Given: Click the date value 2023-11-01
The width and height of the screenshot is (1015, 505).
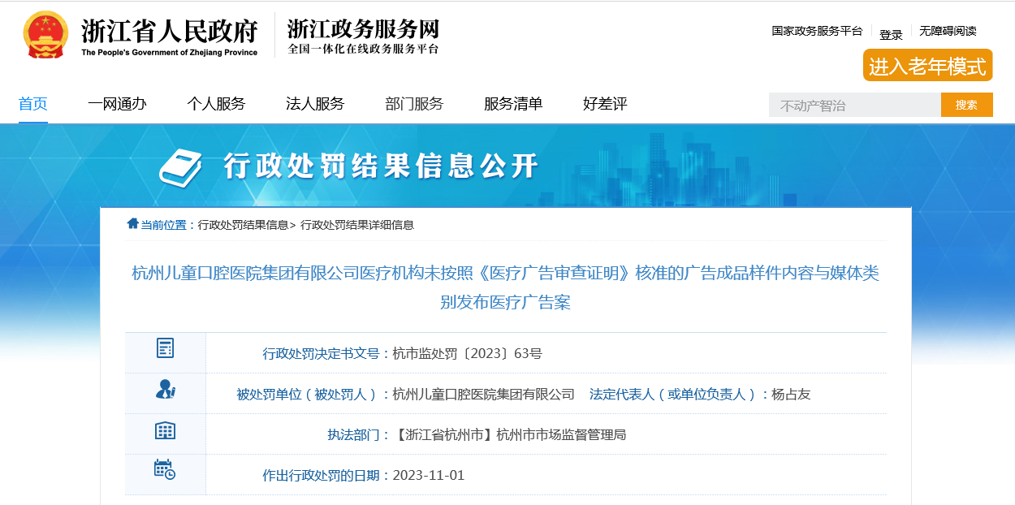Looking at the screenshot, I should (429, 475).
